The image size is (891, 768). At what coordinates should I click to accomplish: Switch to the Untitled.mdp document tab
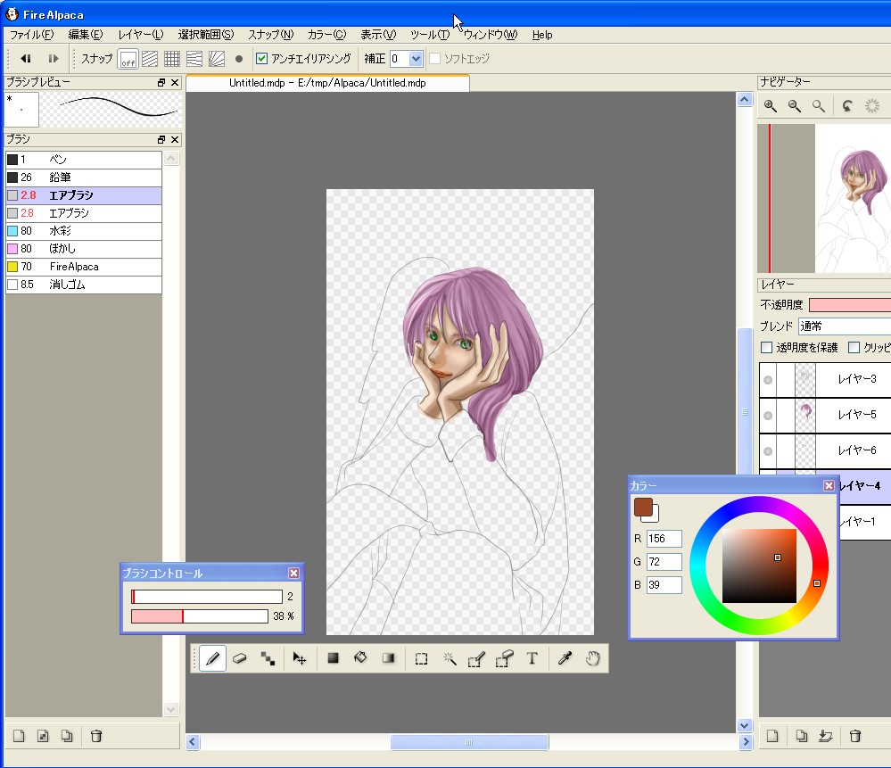pos(326,83)
